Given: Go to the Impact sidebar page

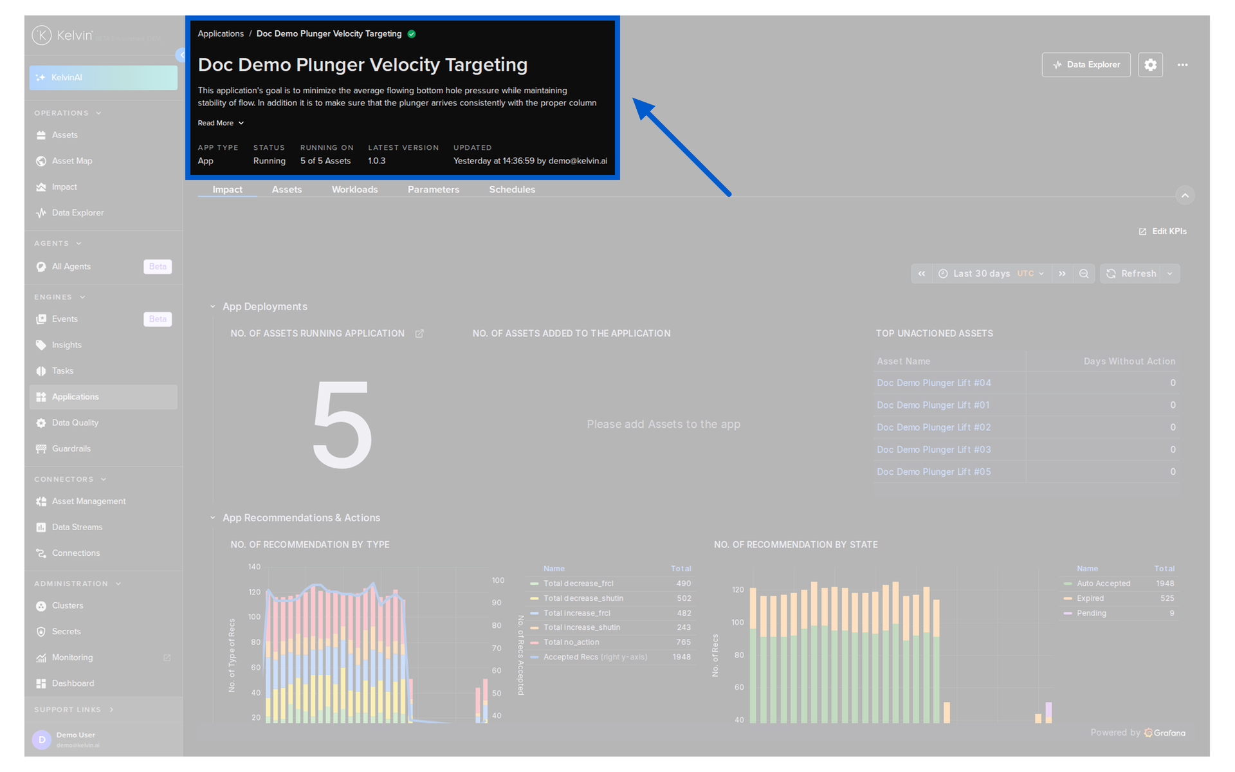Looking at the screenshot, I should [103, 187].
